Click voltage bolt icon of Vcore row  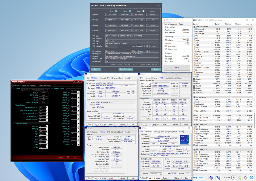(x=194, y=40)
